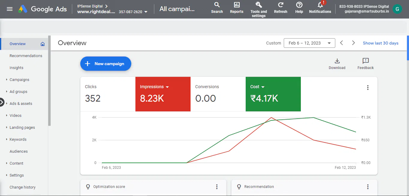Click Show last 30 days link
This screenshot has height=196, width=409.
pyautogui.click(x=381, y=43)
